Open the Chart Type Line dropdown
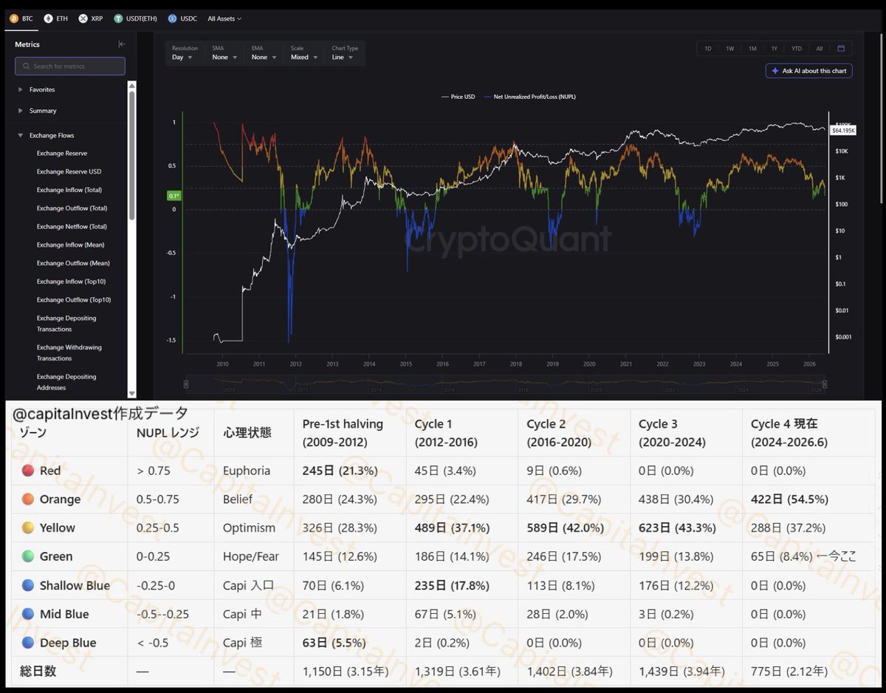 (345, 53)
